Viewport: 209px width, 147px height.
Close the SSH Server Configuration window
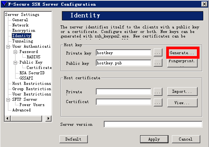click(x=204, y=4)
